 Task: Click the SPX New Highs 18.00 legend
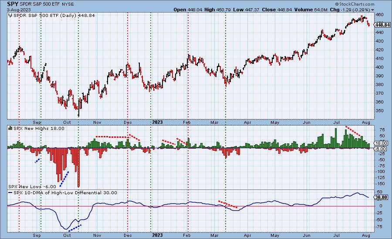39,128
